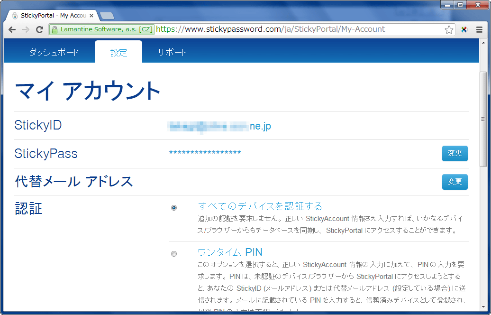Open the ダッシュボード tab
Viewport: 491px width, 315px height.
[54, 52]
